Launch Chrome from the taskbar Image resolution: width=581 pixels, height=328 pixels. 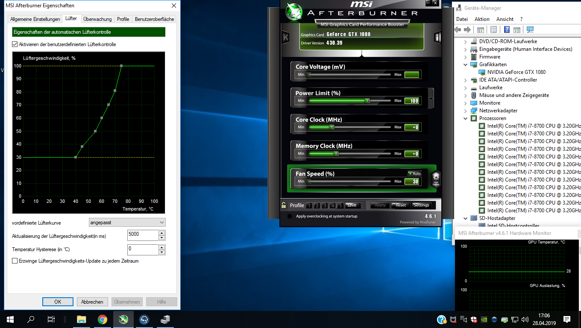pos(102,319)
